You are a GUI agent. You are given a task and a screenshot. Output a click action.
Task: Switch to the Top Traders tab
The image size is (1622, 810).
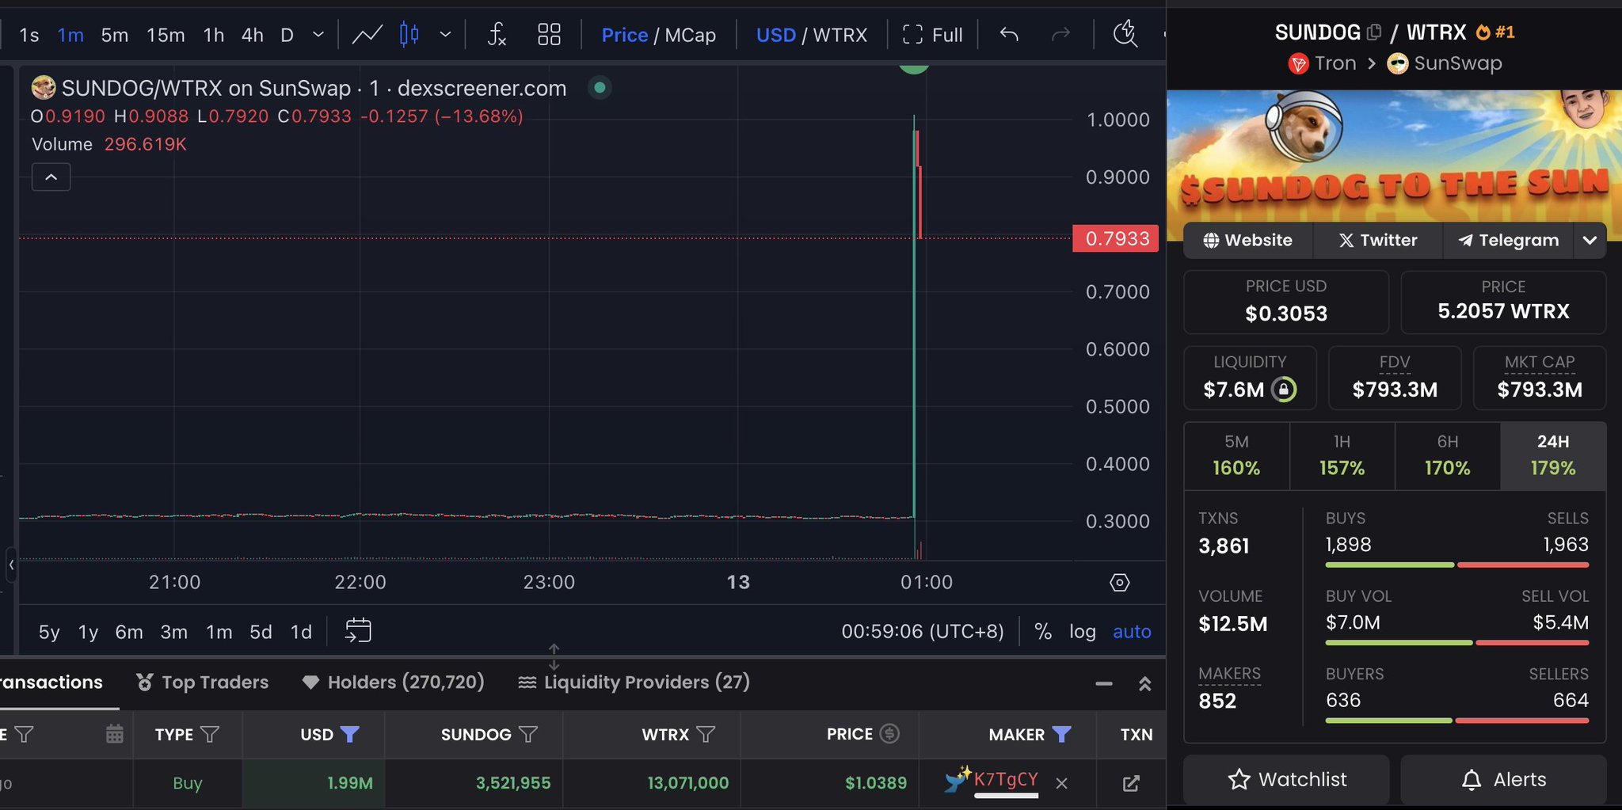pyautogui.click(x=203, y=683)
